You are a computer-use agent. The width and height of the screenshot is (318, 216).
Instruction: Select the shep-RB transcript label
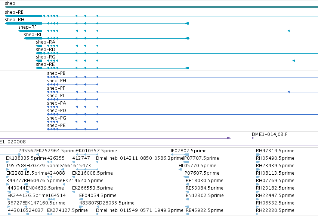coord(14,12)
